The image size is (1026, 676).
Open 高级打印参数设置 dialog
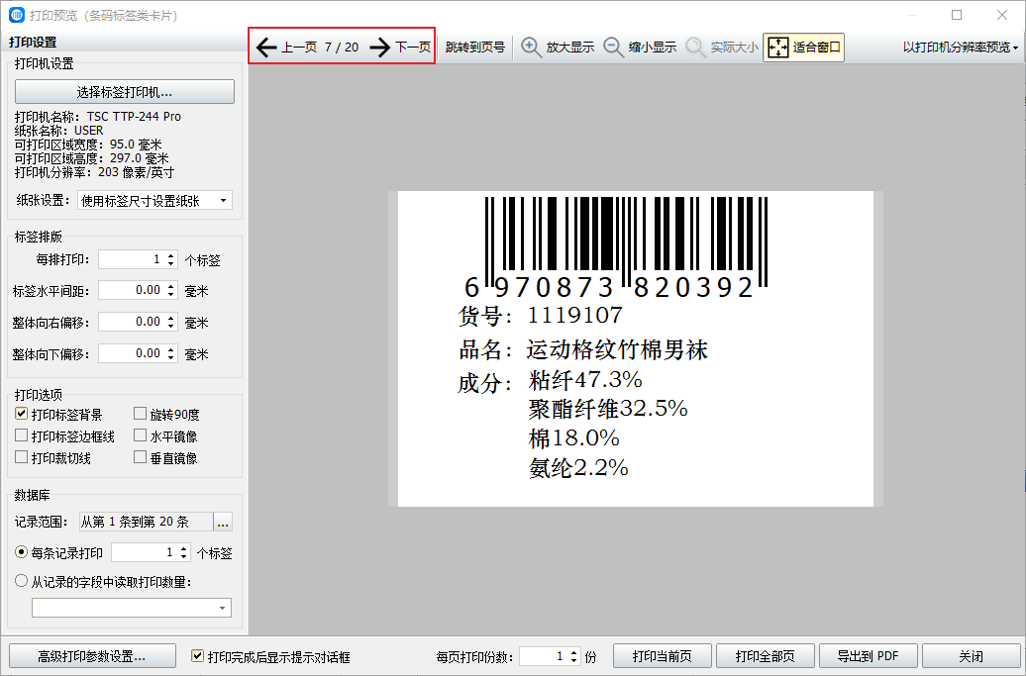tap(92, 656)
